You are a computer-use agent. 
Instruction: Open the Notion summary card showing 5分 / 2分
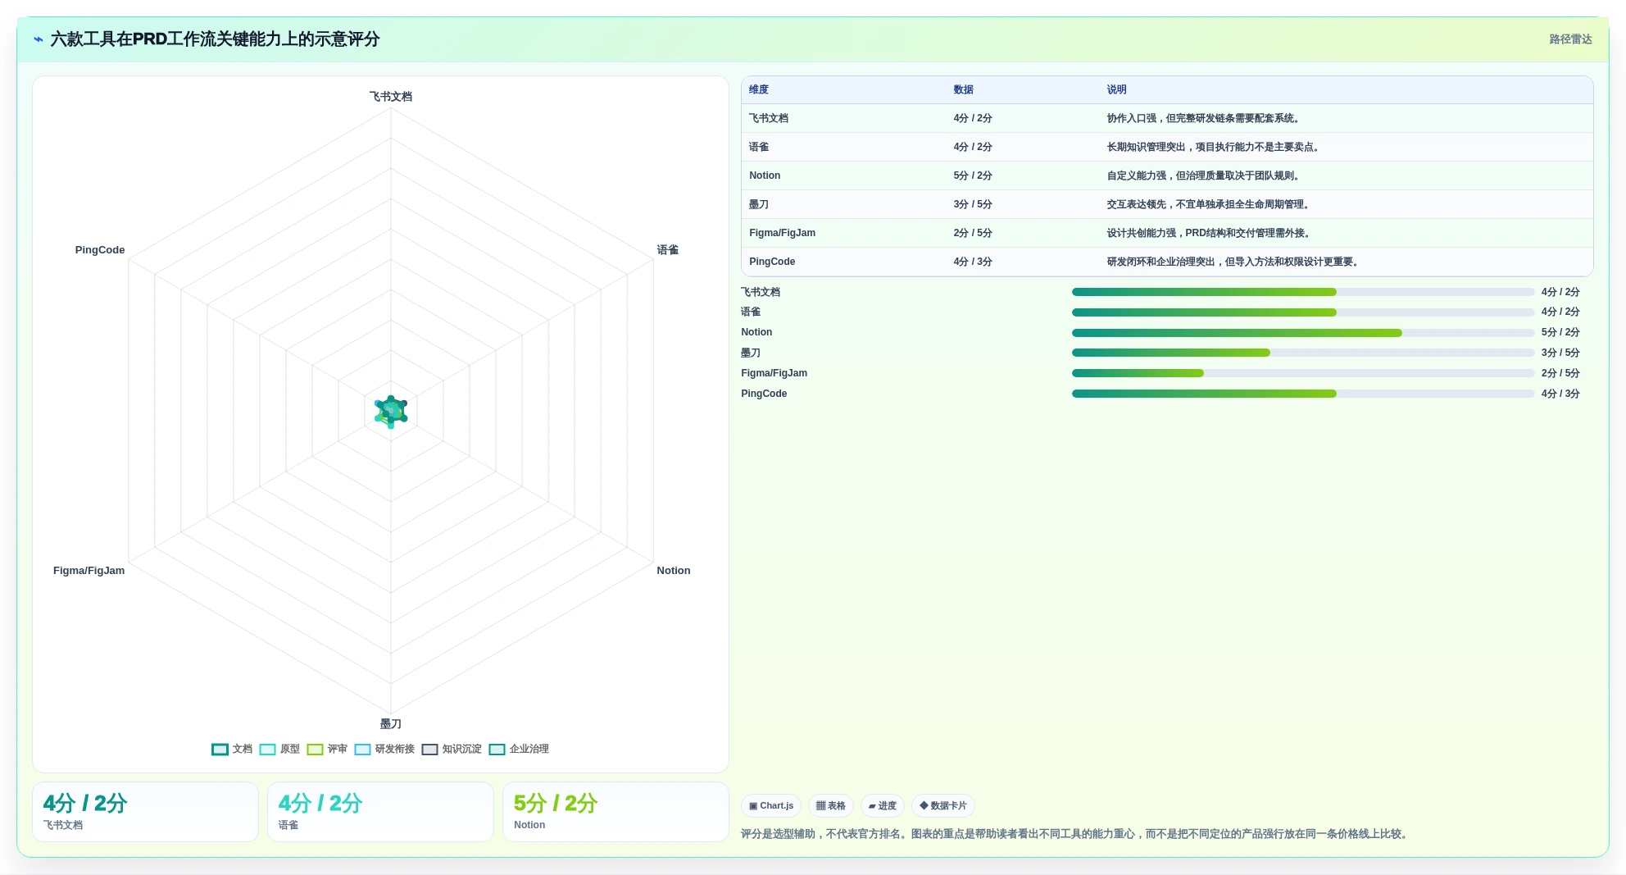point(615,812)
